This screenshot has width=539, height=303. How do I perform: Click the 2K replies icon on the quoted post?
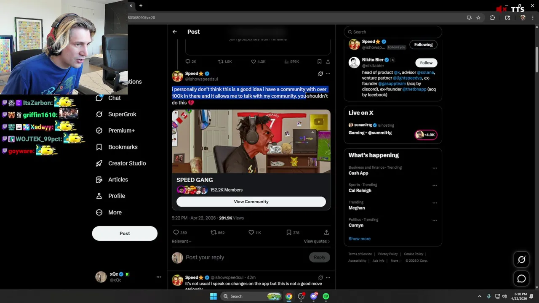point(188,61)
